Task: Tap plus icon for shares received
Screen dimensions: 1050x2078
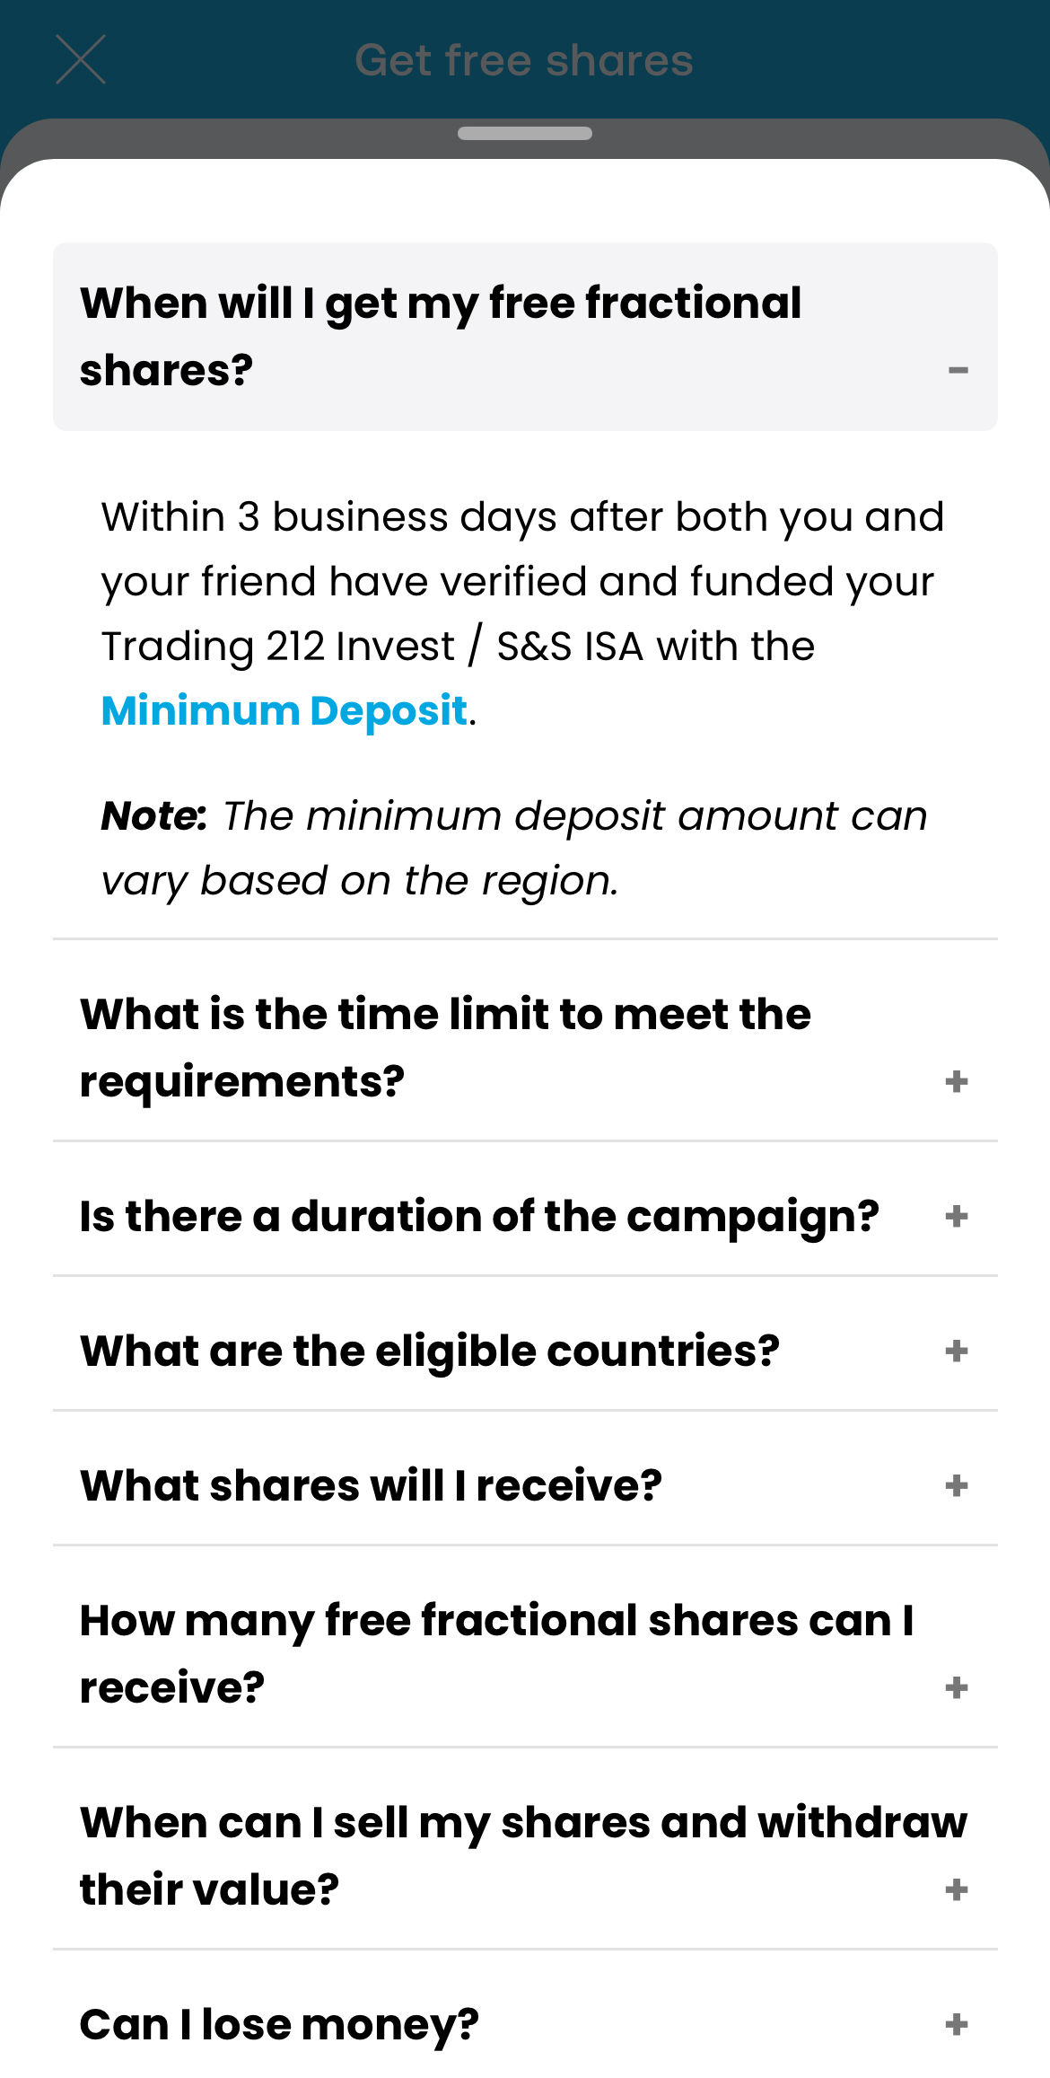Action: tap(957, 1486)
